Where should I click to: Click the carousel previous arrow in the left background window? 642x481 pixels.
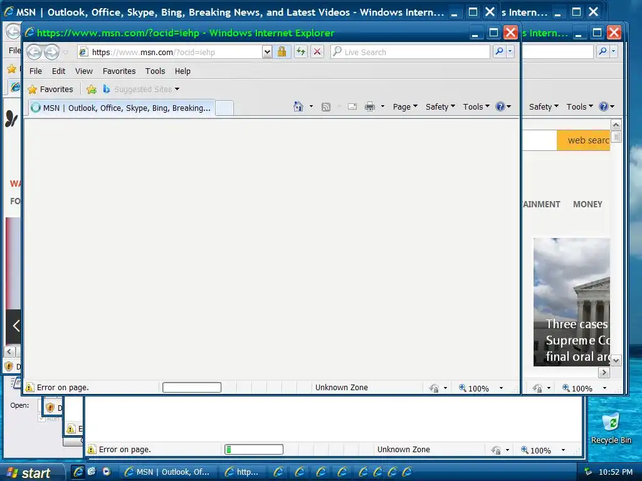[16, 326]
